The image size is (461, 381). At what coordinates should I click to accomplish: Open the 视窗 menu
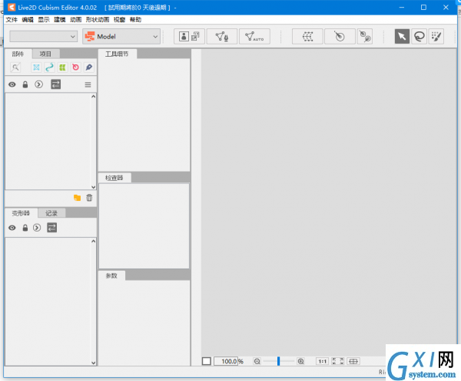pos(119,20)
